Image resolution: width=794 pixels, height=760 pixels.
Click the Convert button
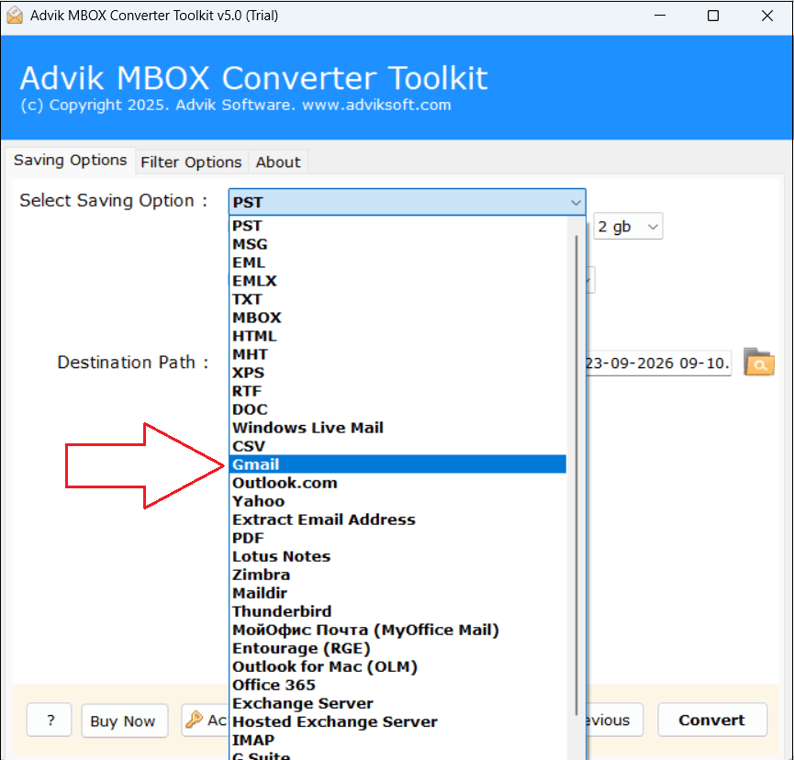click(712, 720)
